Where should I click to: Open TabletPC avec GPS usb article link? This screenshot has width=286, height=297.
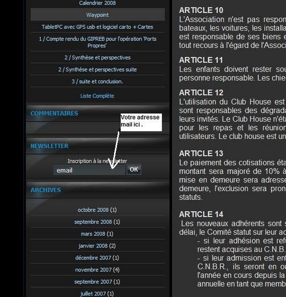click(97, 27)
